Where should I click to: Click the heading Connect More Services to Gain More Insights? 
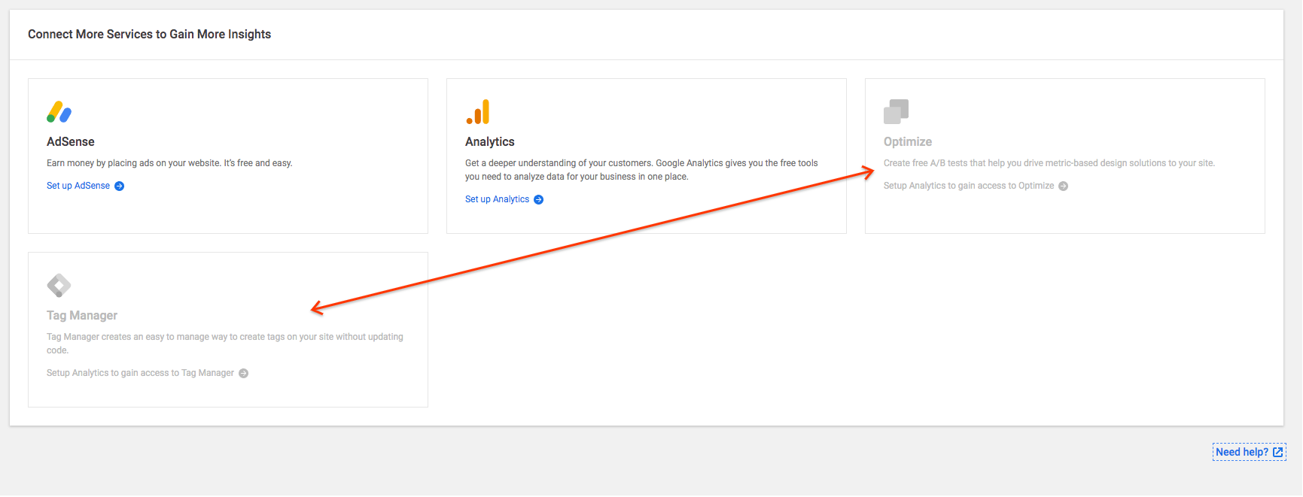coord(149,35)
